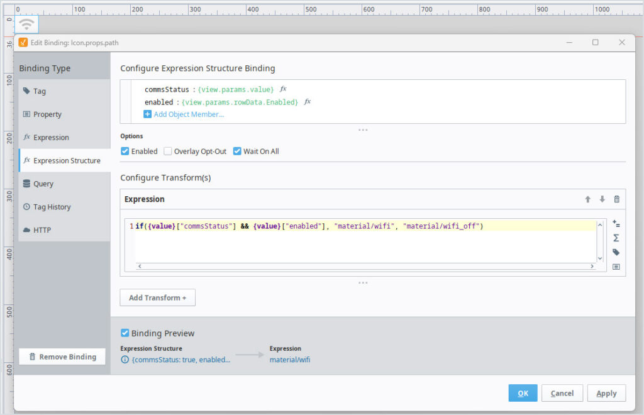Viewport: 644px width, 415px height.
Task: Enable the Overlay Opt-Out checkbox
Action: pyautogui.click(x=168, y=152)
